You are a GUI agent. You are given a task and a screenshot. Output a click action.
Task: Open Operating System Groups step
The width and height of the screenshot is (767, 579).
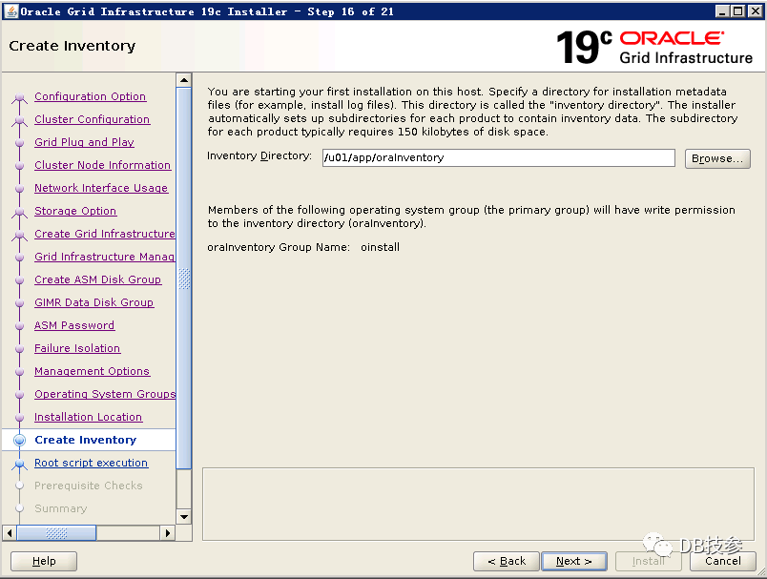[105, 394]
